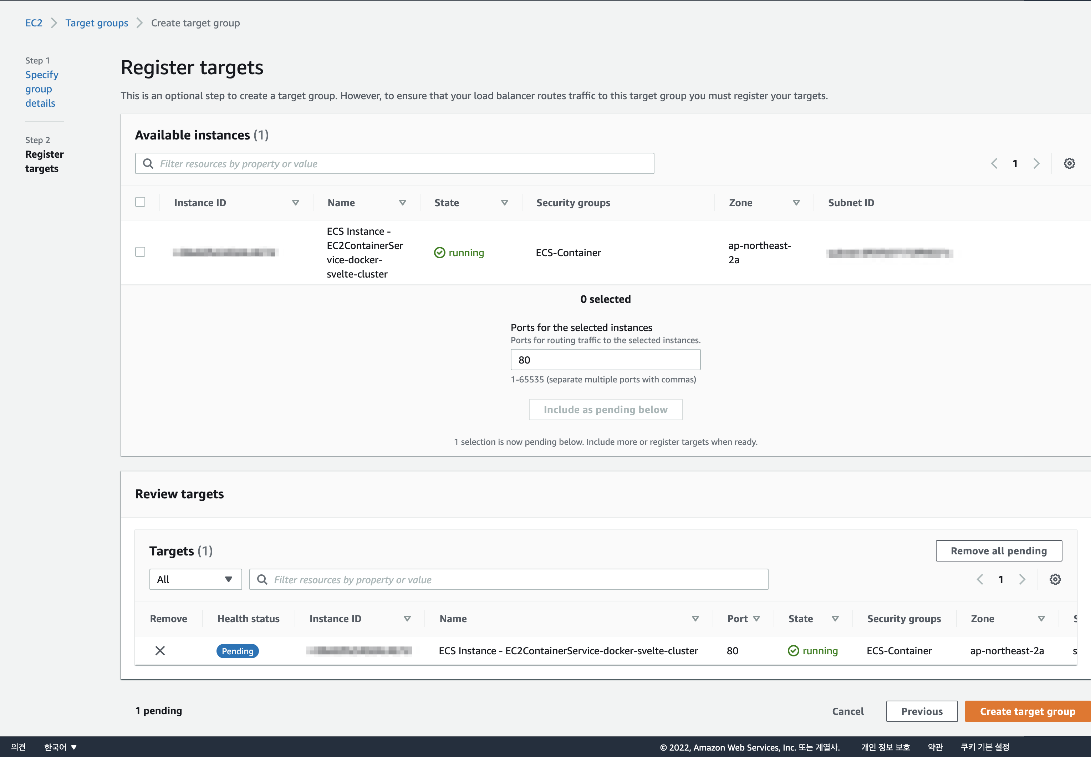1091x757 pixels.
Task: Click the Previous button
Action: [x=922, y=711]
